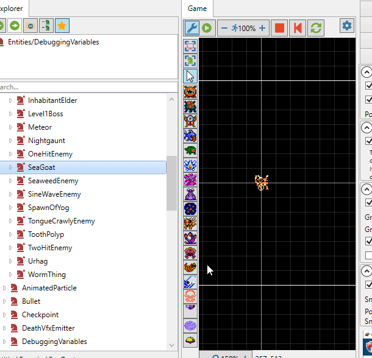
Task: Click the green forward navigation arrow
Action: 15,26
